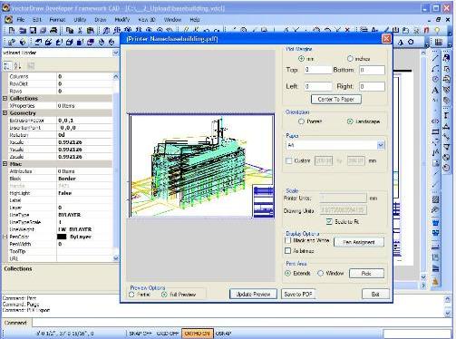Click the black PenColor swatch
Screen dimensions: 456x339
[x=62, y=237]
